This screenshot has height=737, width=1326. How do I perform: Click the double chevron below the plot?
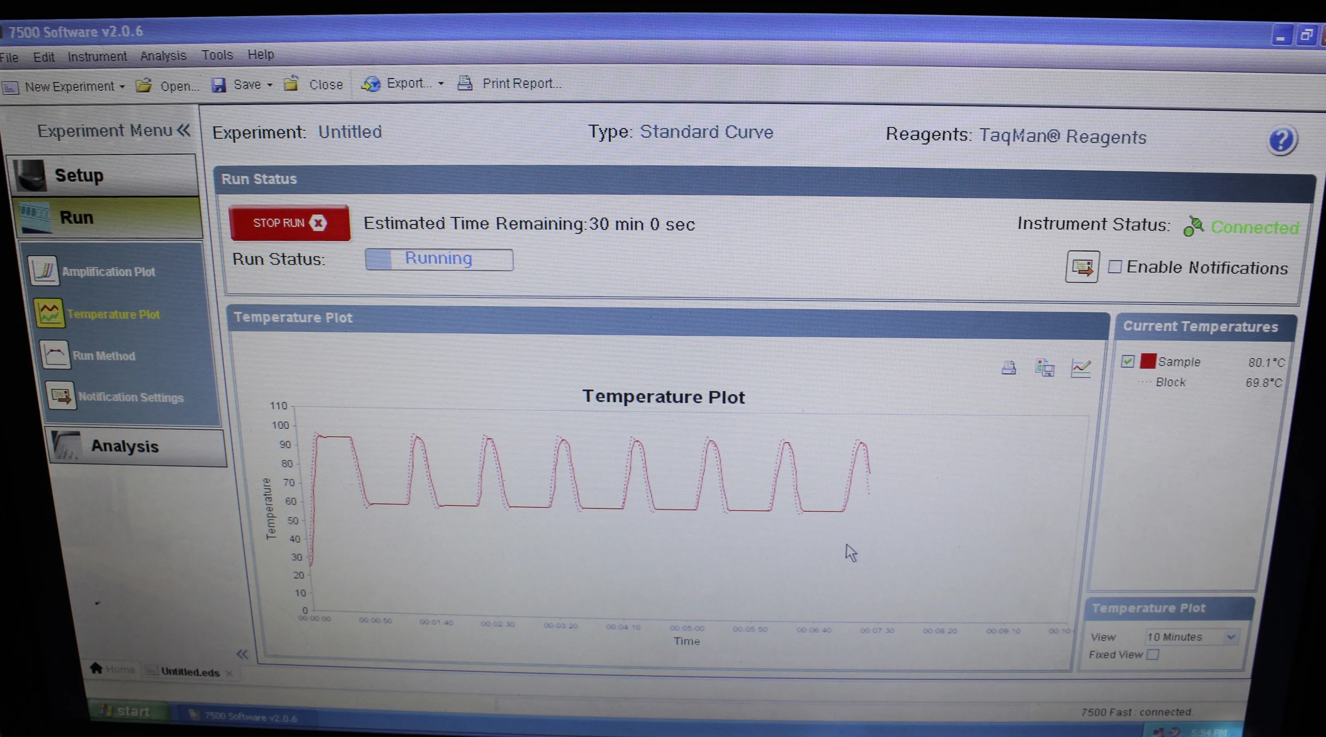point(242,654)
